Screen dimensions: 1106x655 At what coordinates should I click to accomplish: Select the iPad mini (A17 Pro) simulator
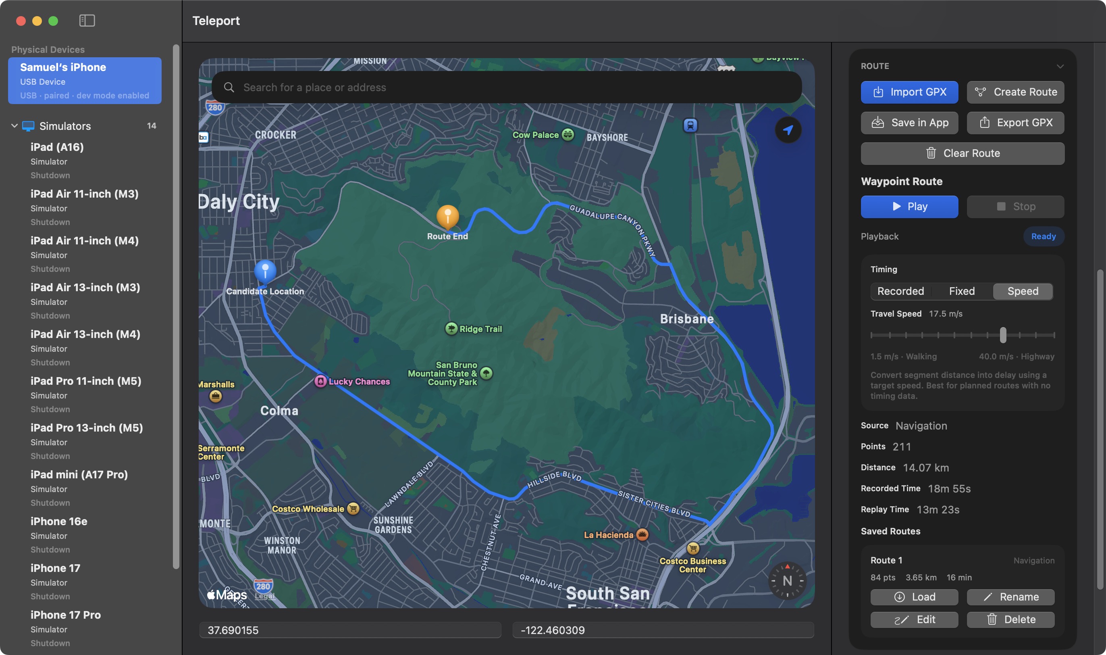85,488
